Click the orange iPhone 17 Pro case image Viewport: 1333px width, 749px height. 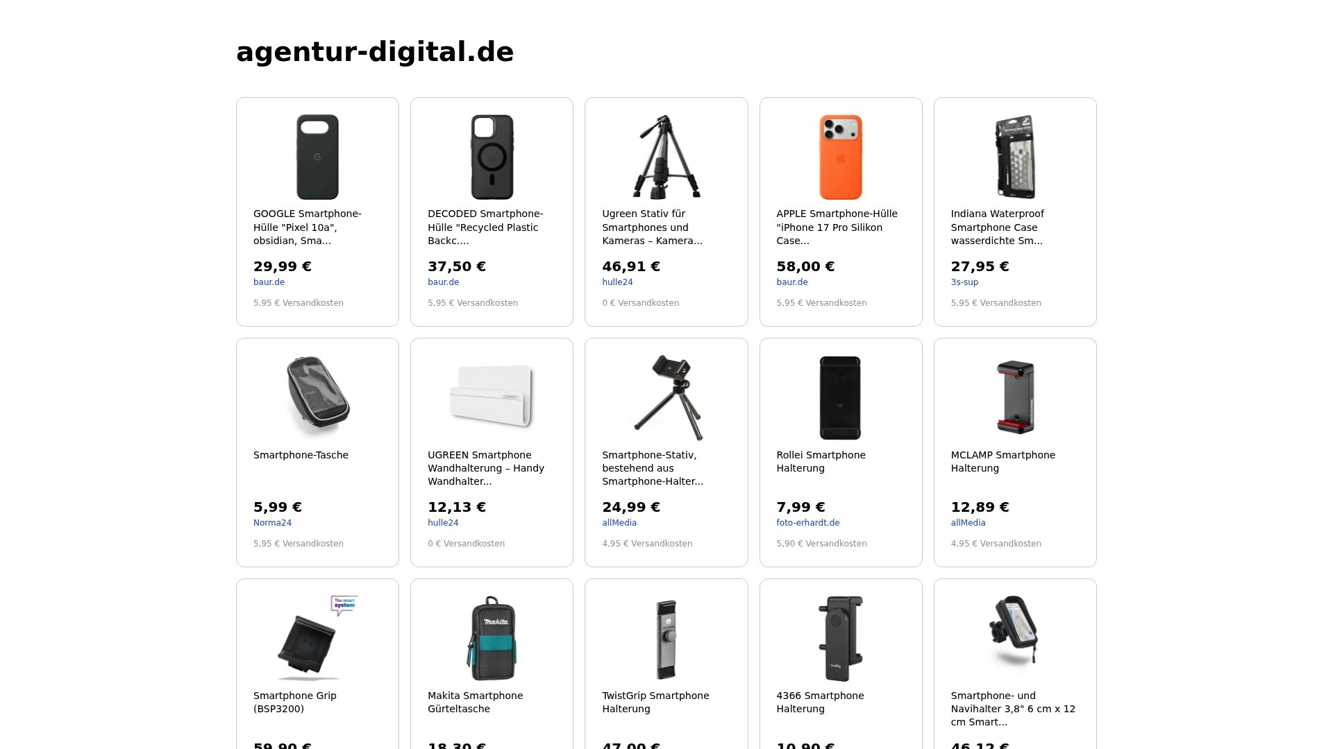point(841,157)
